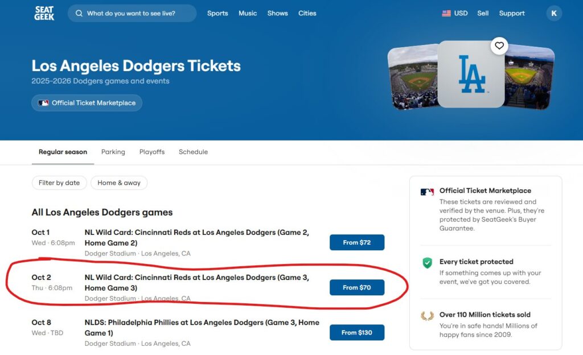Switch to the Schedule tab
This screenshot has height=355, width=583.
tap(193, 152)
